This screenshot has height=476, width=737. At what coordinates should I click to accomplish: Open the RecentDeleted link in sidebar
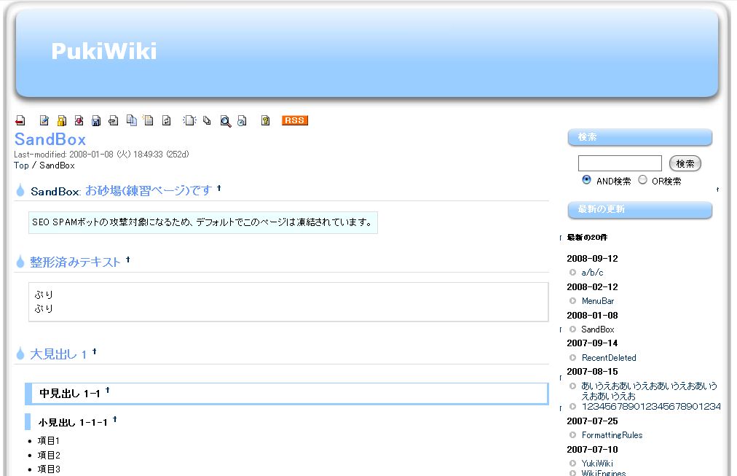point(608,358)
